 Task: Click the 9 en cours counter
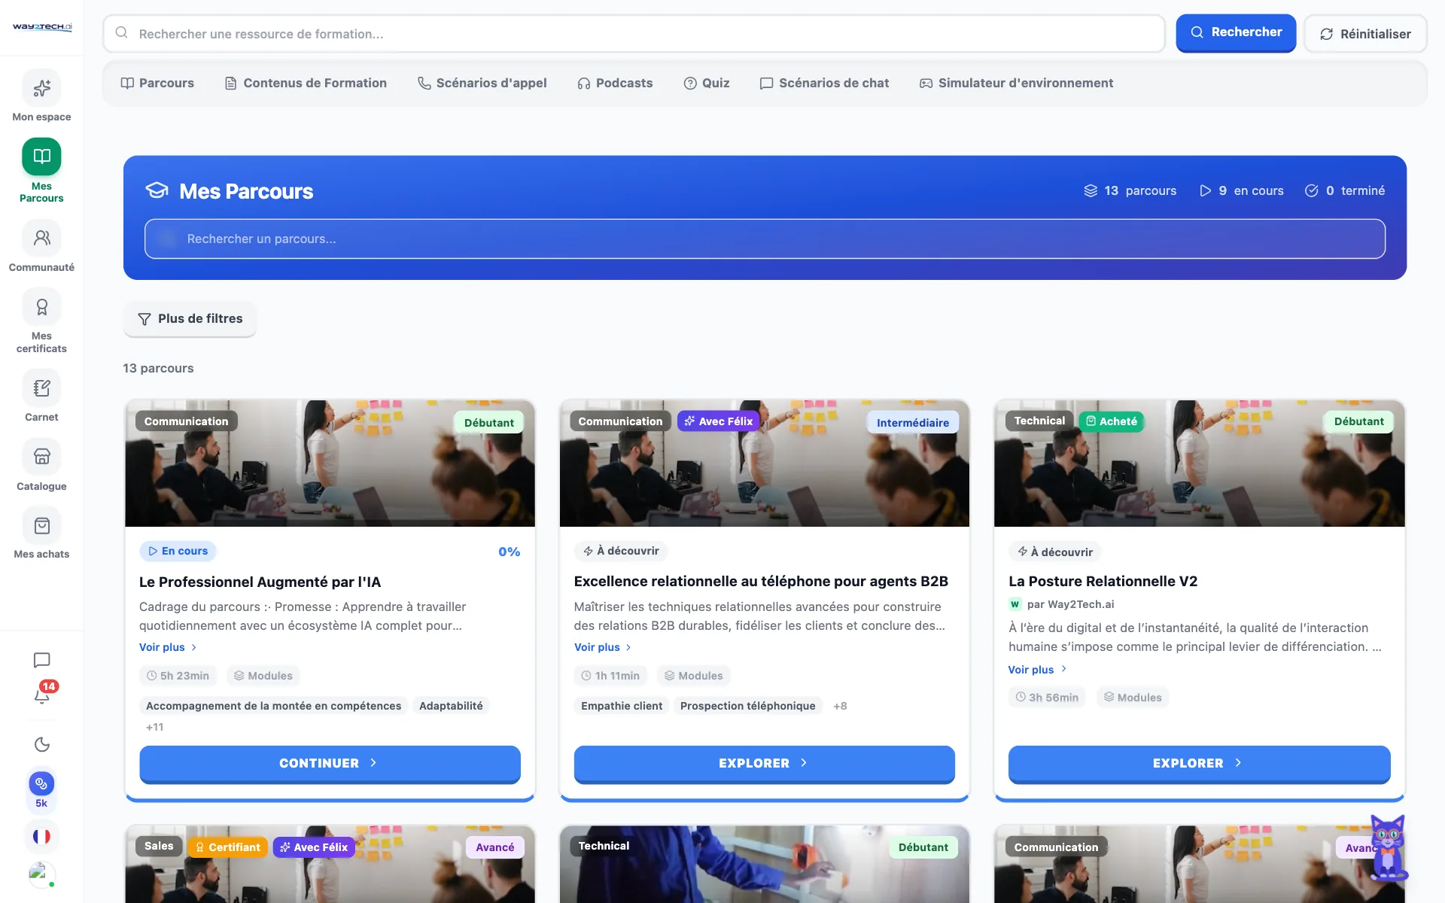1241,190
